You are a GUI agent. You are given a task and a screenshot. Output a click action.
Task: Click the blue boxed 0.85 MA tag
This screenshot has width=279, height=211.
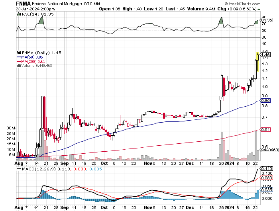[265, 101]
